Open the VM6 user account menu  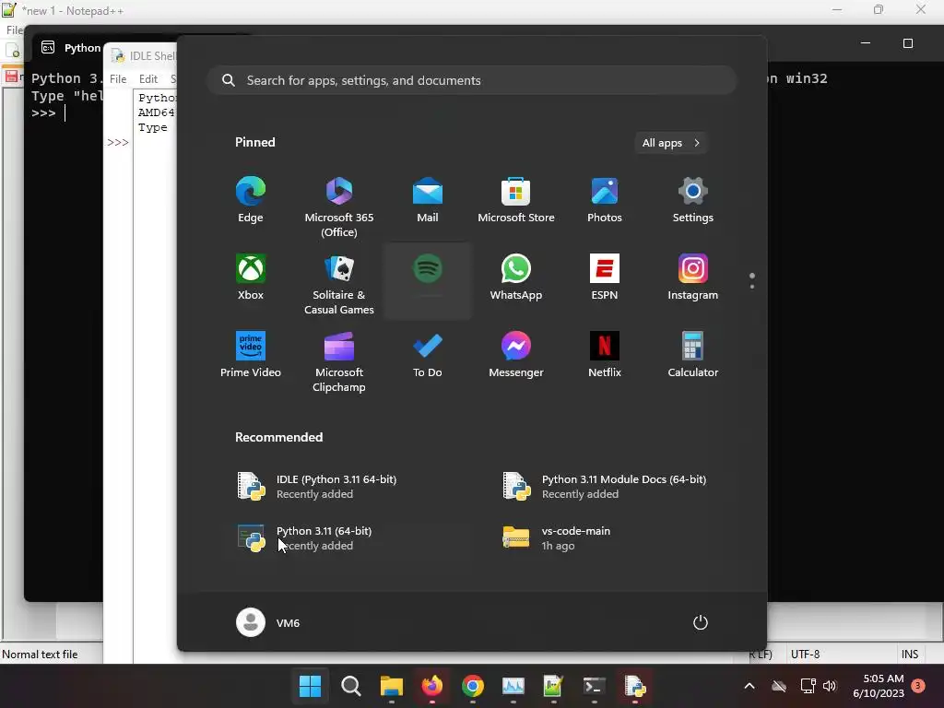[268, 622]
